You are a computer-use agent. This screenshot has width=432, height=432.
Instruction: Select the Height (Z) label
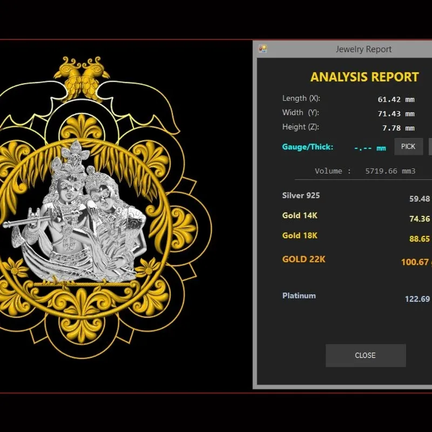pos(301,127)
